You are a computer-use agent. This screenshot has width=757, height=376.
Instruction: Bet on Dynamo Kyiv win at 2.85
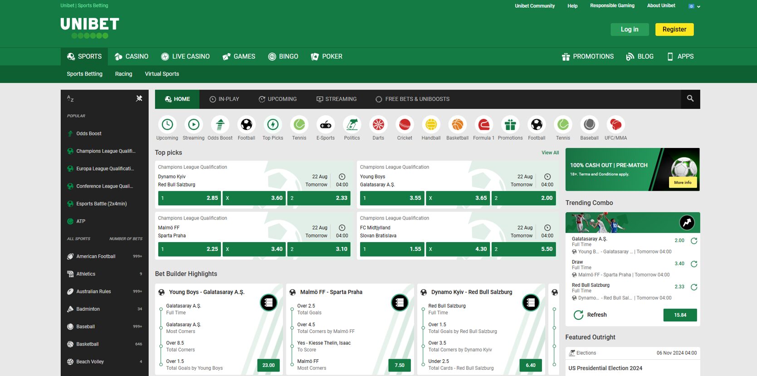(x=190, y=198)
